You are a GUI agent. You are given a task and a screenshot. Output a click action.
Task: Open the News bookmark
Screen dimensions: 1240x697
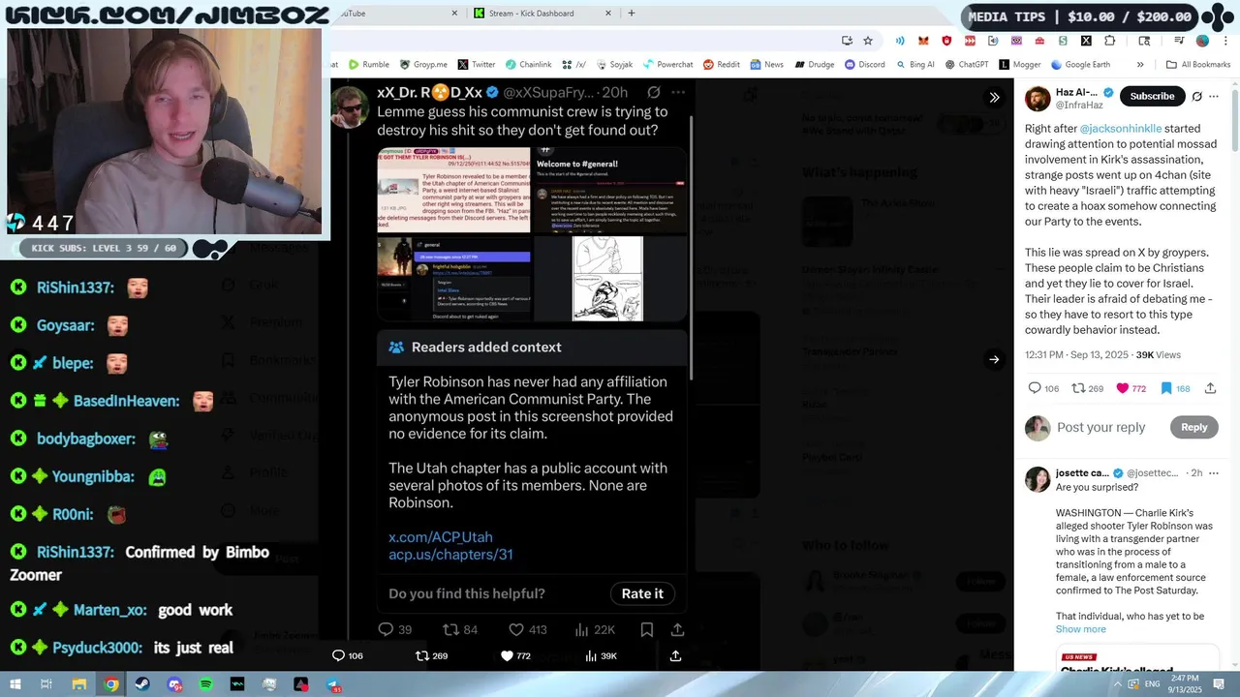tap(766, 65)
